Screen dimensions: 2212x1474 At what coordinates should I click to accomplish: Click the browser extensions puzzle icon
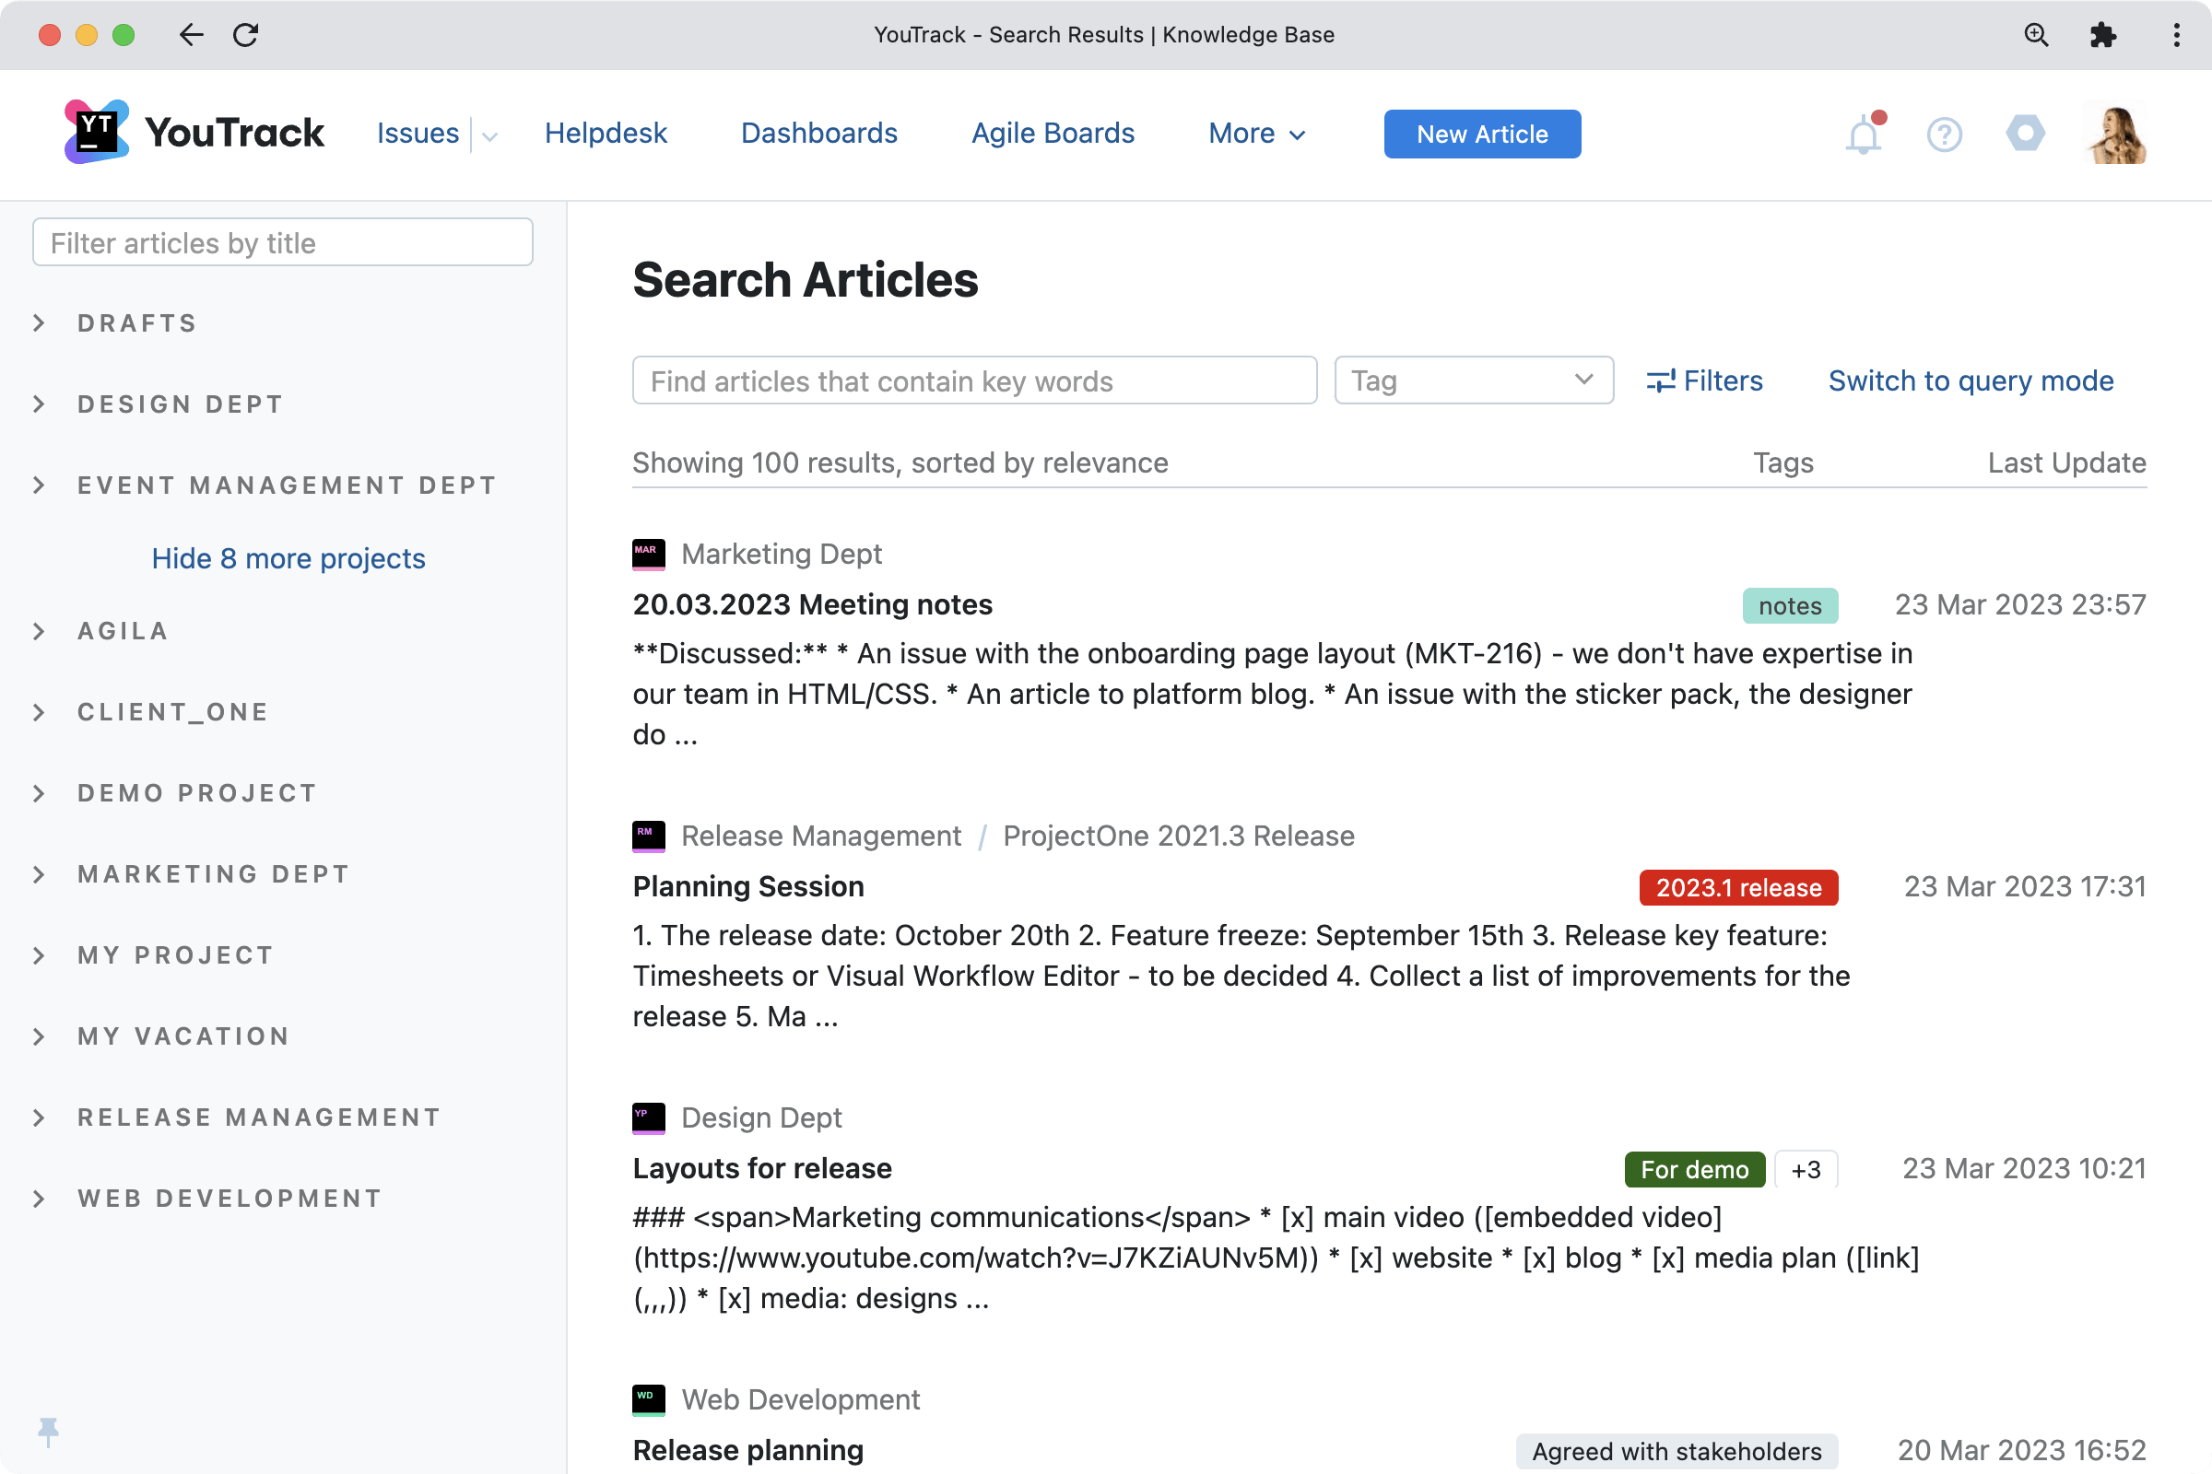pos(2103,35)
